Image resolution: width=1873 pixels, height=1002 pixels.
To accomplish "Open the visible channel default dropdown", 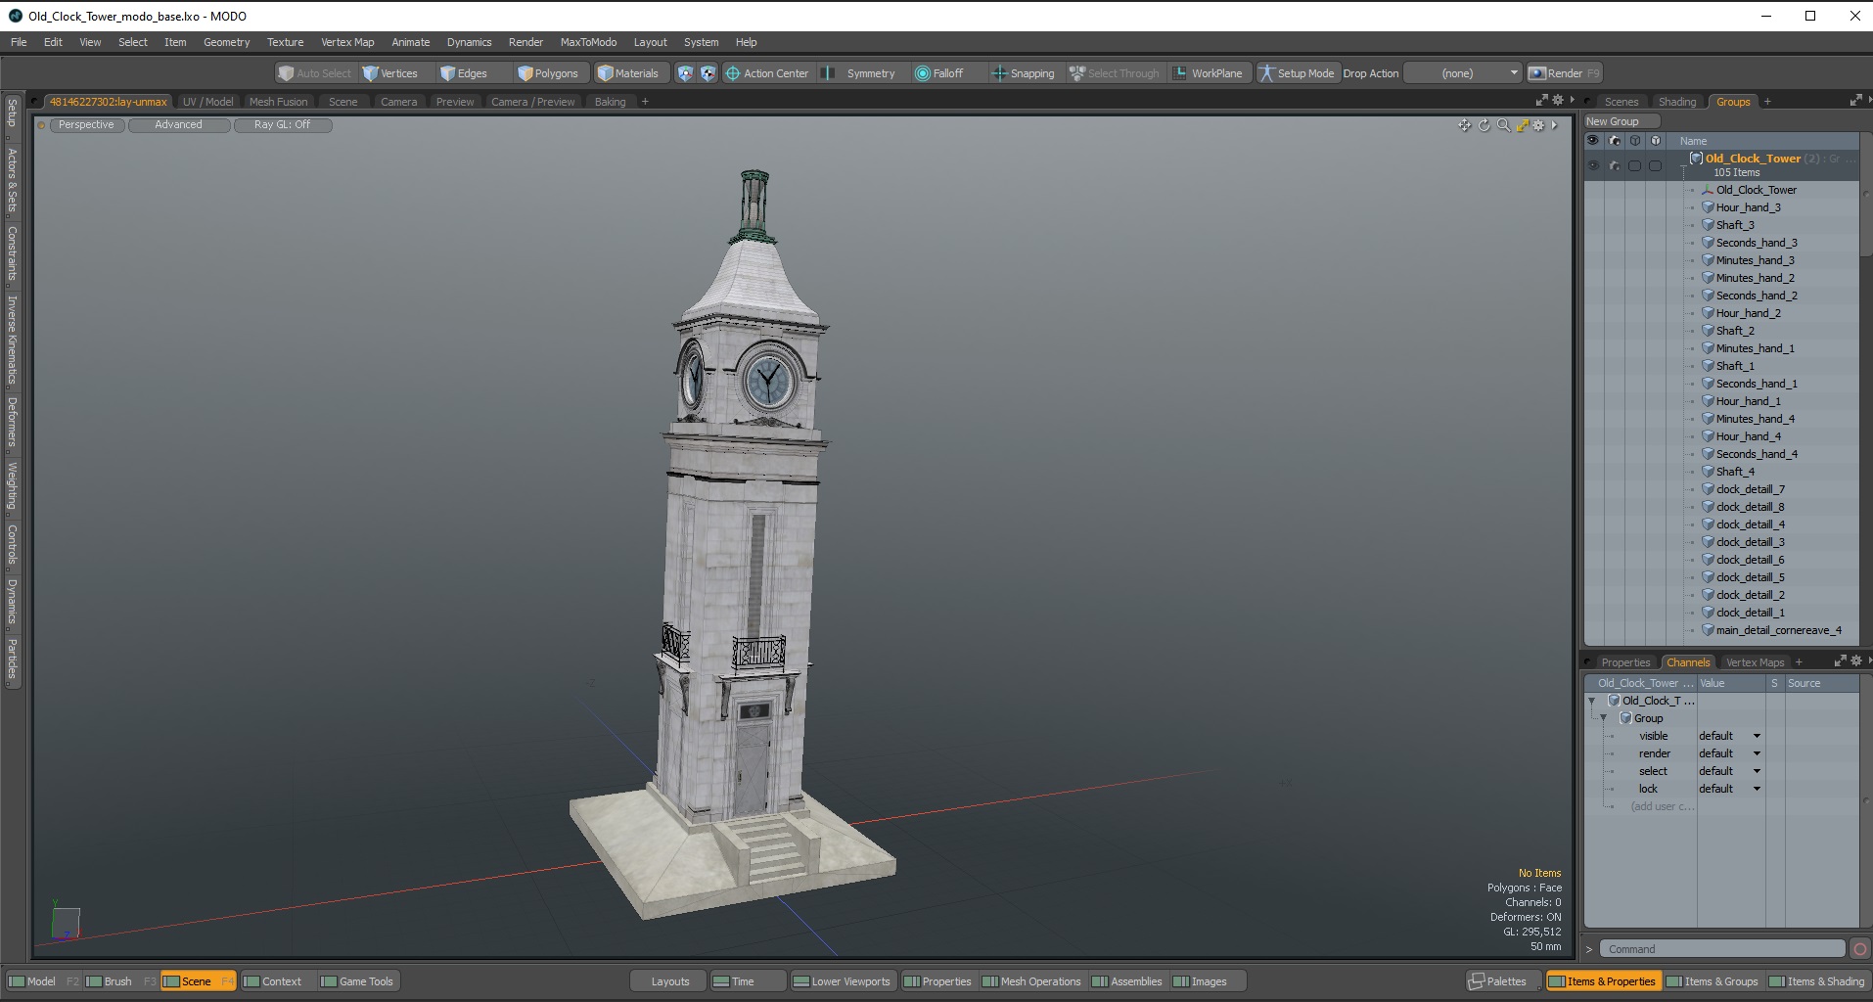I will pyautogui.click(x=1757, y=736).
